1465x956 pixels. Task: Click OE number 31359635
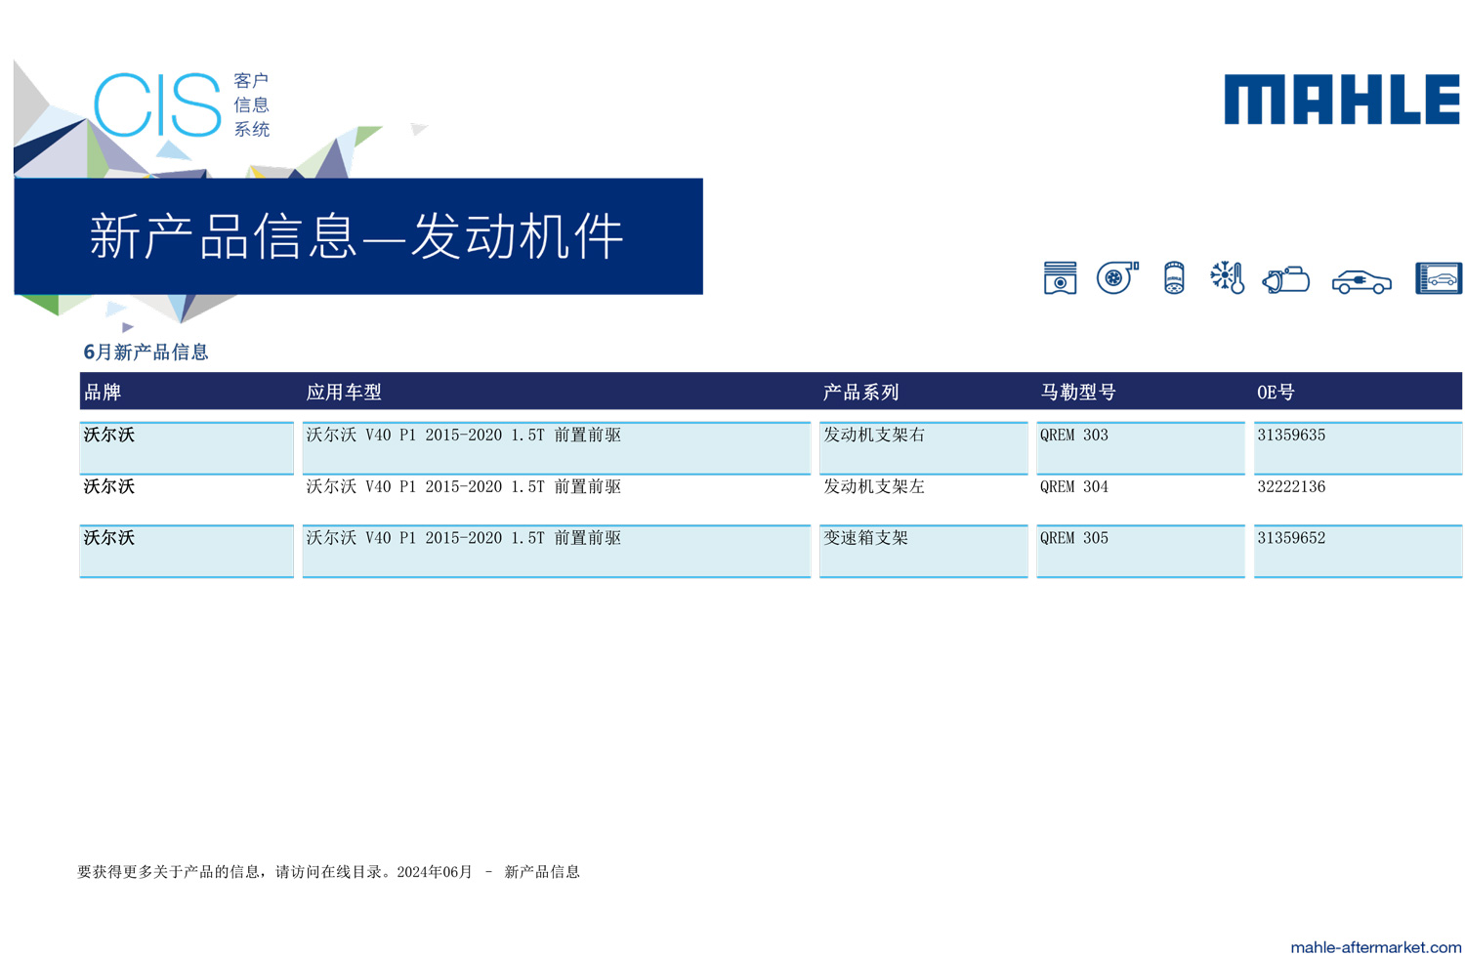pyautogui.click(x=1291, y=436)
